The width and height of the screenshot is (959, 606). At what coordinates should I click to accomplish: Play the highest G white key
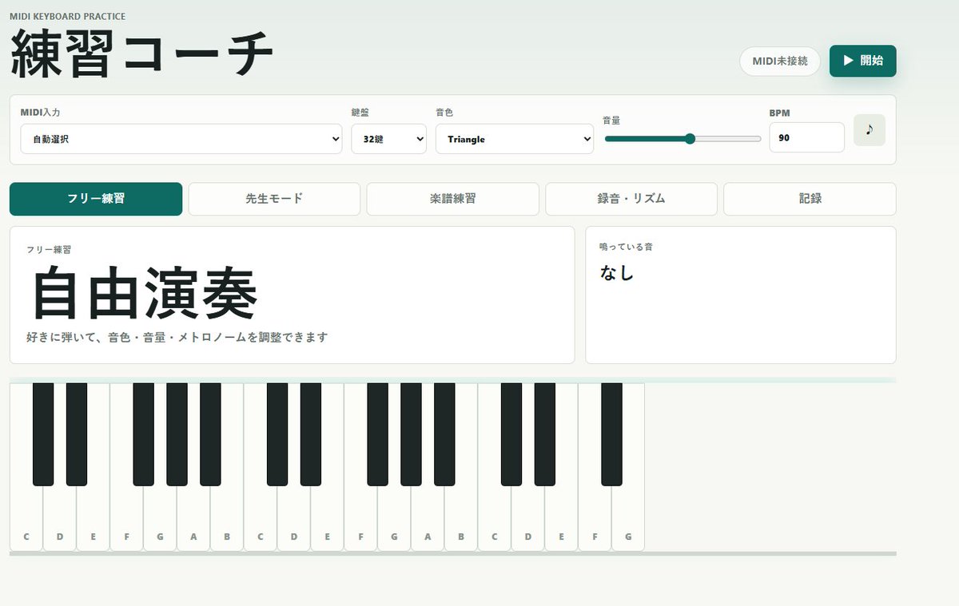(x=628, y=519)
